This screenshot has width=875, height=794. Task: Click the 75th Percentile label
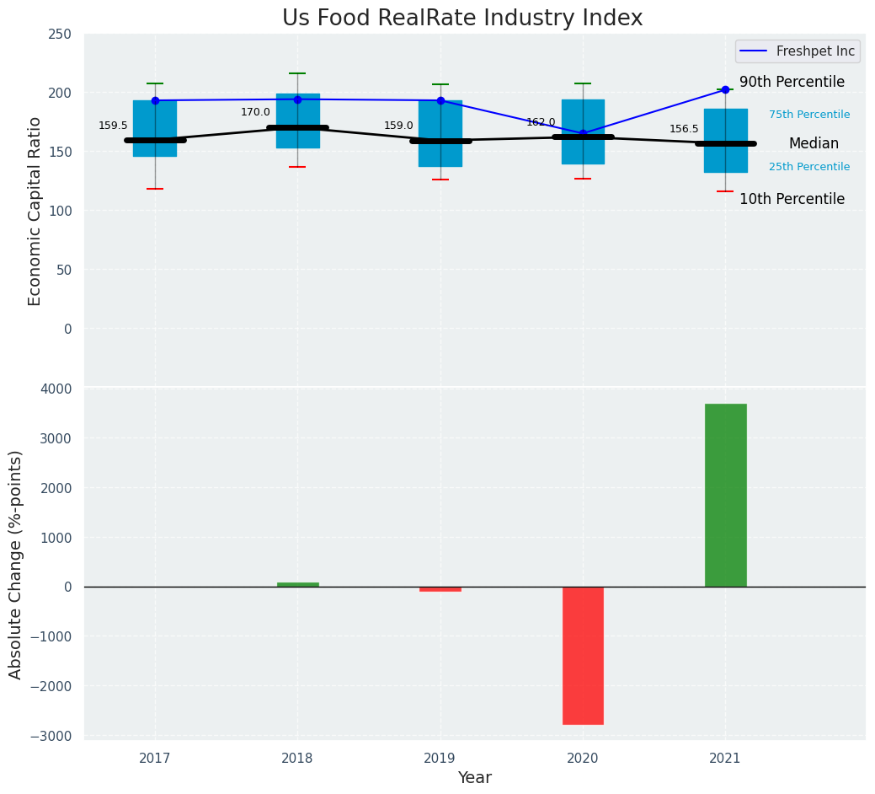[808, 115]
